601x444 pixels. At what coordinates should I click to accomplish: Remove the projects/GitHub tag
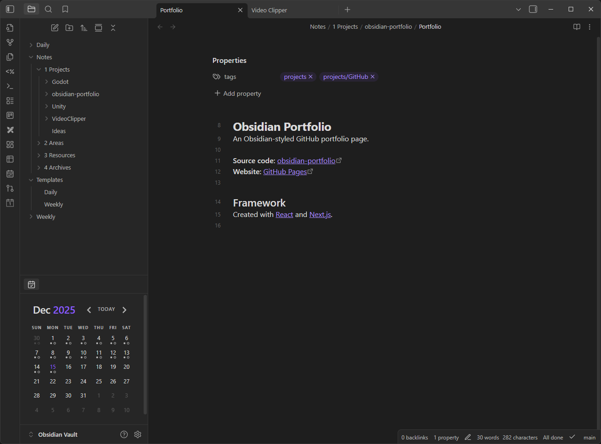[x=373, y=77]
